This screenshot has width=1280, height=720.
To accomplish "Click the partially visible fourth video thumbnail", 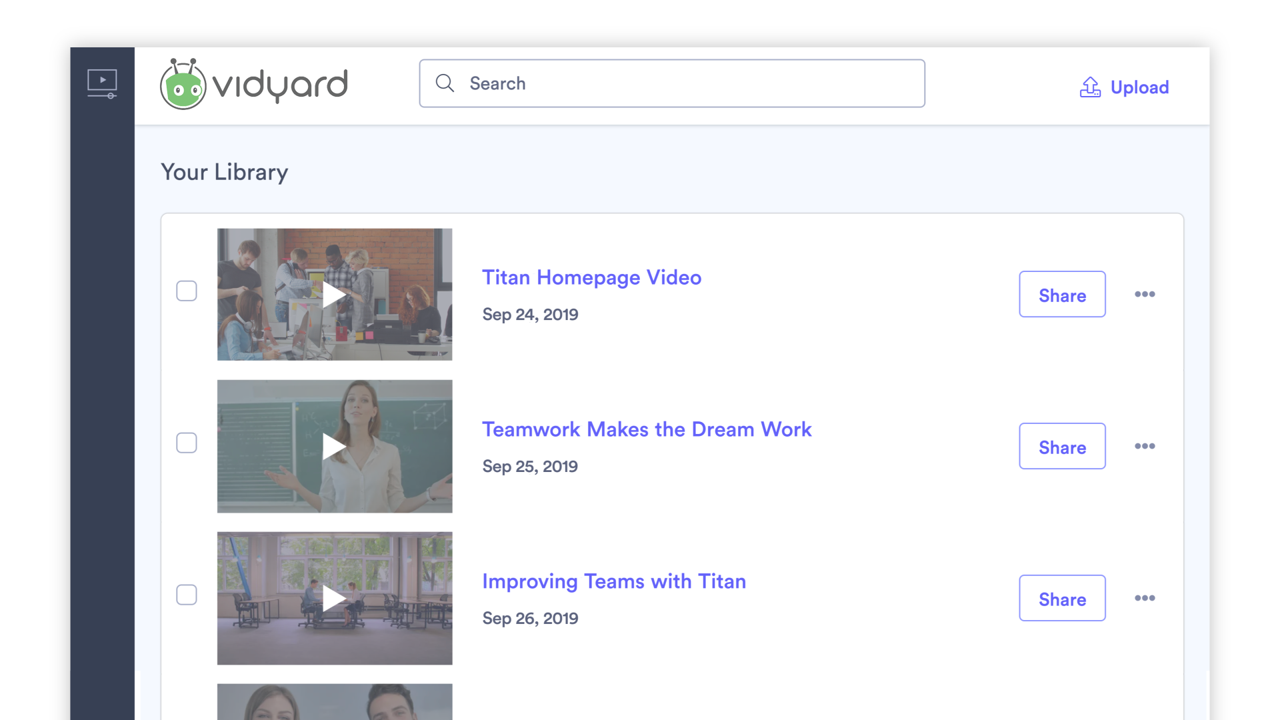I will tap(335, 701).
